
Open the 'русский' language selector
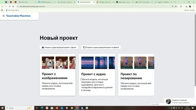tap(157, 104)
